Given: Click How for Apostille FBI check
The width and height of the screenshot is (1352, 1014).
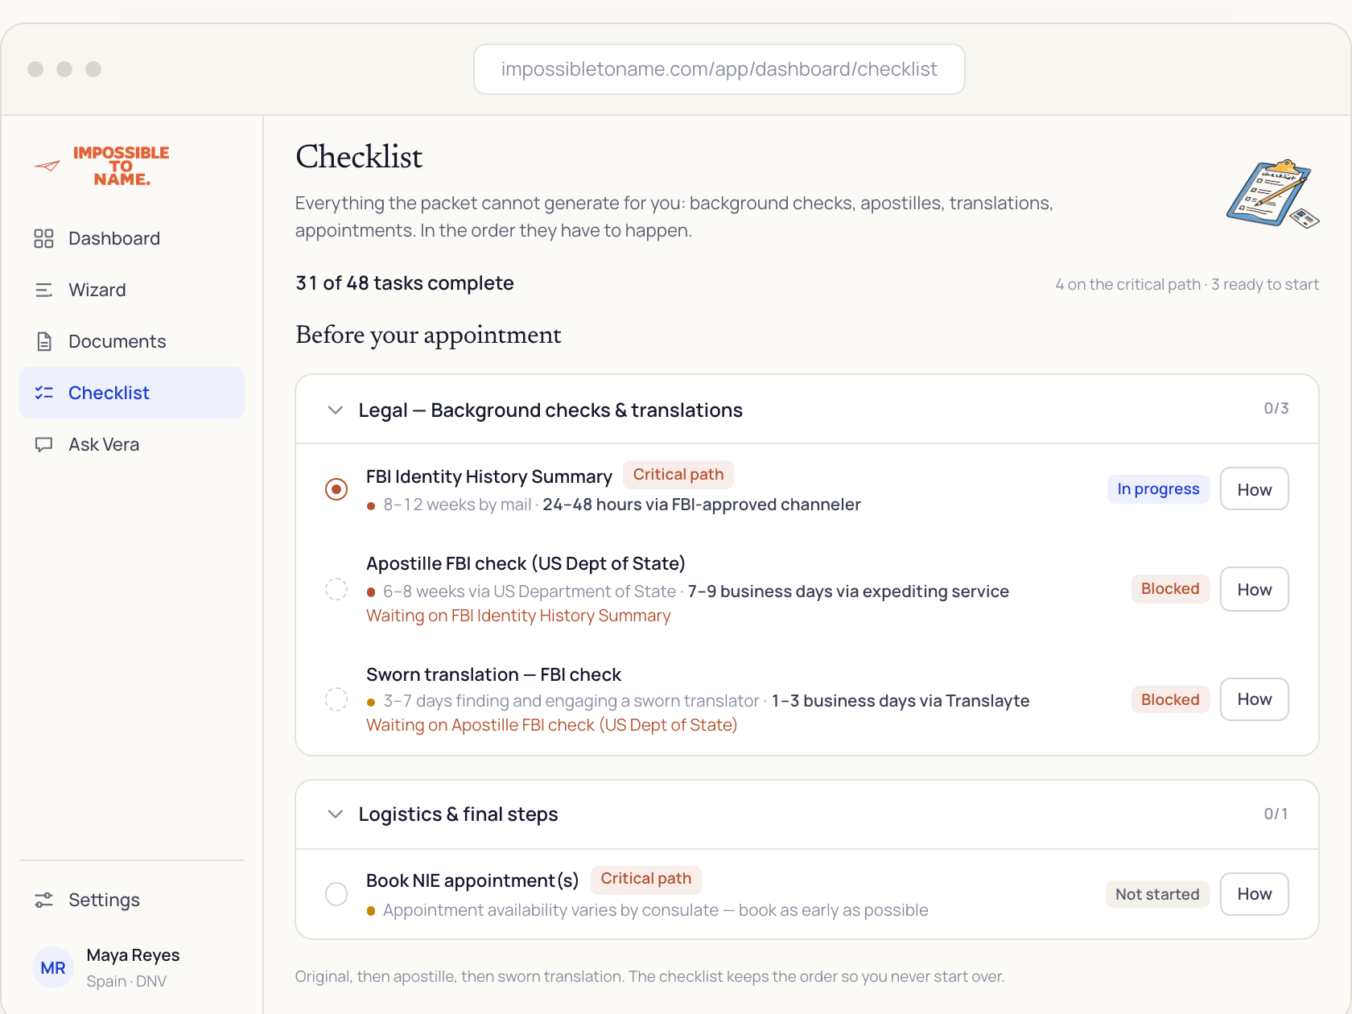Looking at the screenshot, I should point(1254,589).
